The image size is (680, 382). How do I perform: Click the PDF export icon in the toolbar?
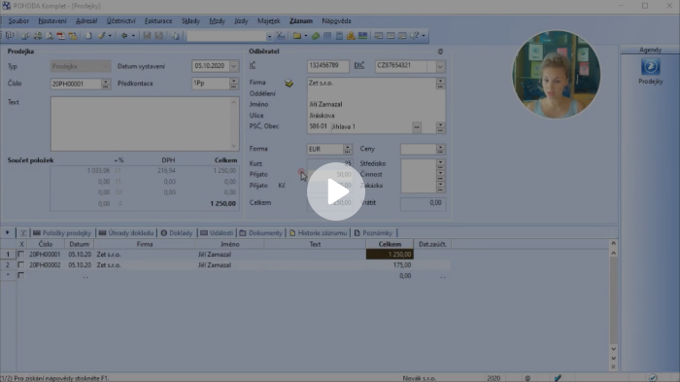click(61, 36)
